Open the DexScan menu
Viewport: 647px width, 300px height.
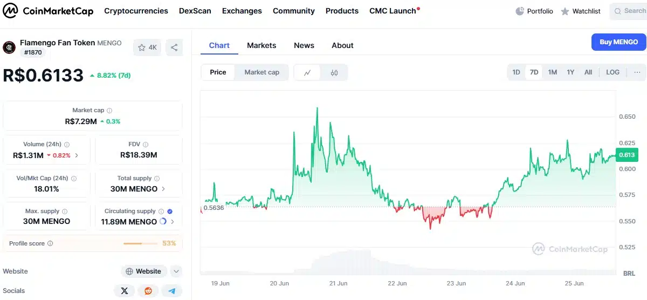[195, 11]
